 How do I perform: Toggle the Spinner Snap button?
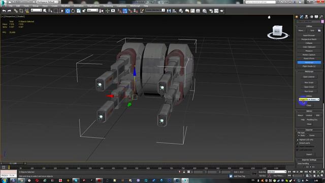[x=136, y=11]
